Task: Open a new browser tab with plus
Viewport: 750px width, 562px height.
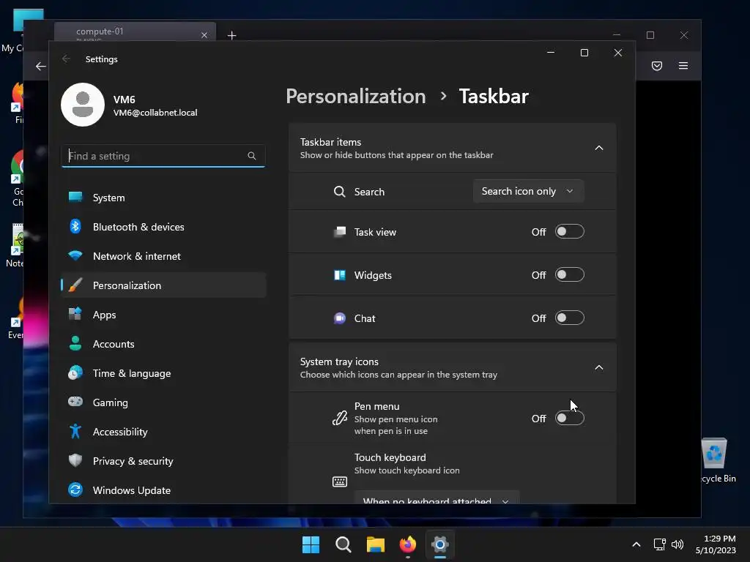Action: coord(232,35)
